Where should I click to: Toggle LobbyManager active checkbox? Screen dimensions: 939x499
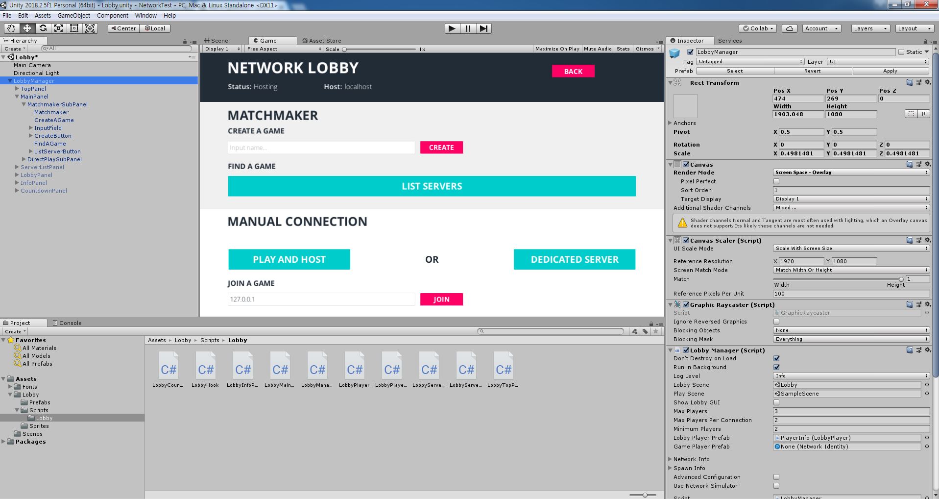[x=691, y=52]
